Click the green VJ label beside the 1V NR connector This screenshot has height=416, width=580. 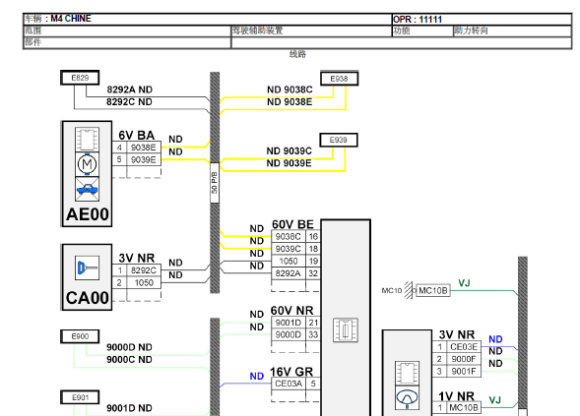tap(495, 400)
